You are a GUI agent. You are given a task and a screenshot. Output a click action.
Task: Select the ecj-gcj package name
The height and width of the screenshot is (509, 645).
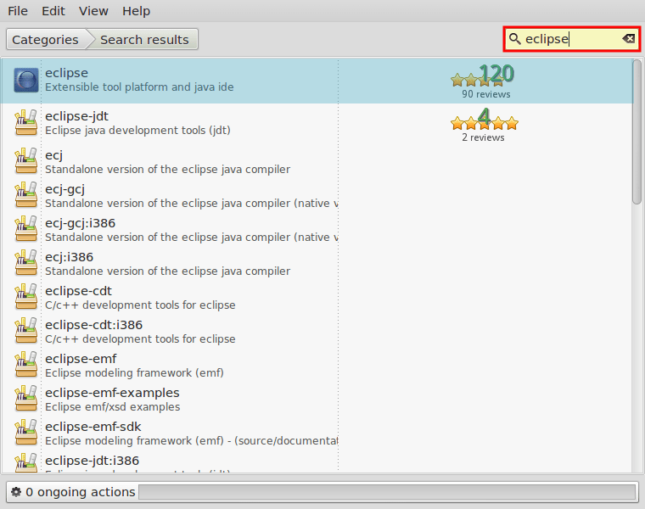tap(65, 189)
